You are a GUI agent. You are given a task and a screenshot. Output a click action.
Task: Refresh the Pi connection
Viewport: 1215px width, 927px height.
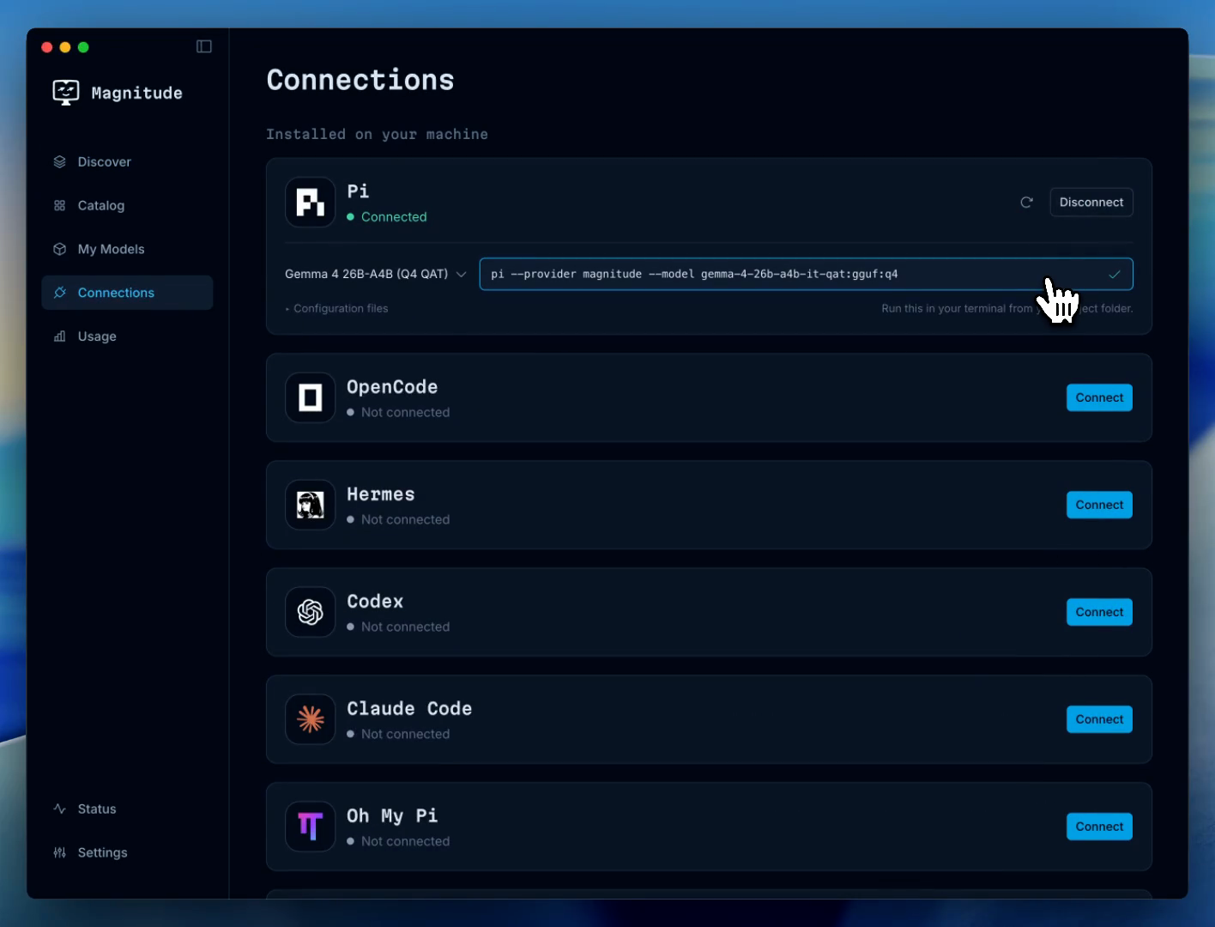pos(1026,203)
